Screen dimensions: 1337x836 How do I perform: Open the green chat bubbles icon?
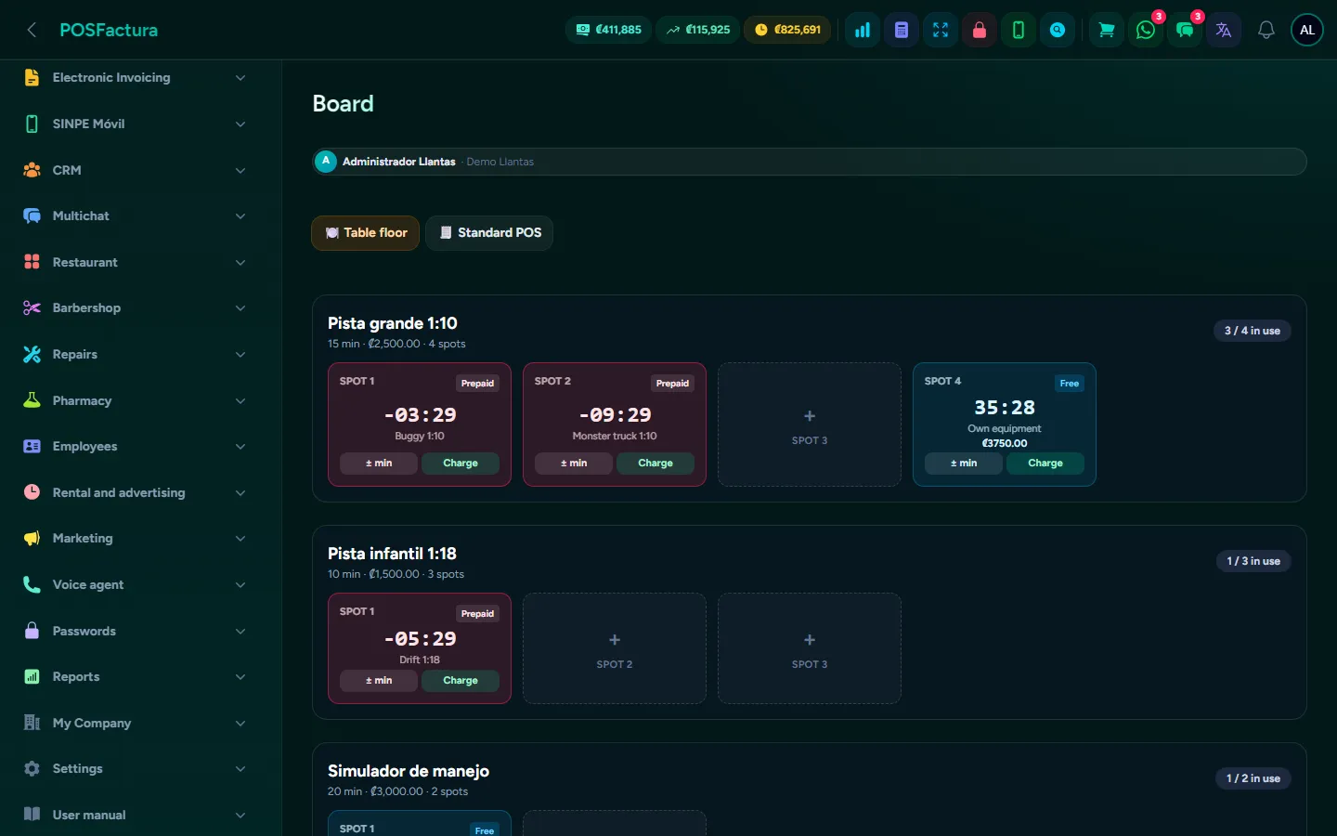pyautogui.click(x=1185, y=30)
